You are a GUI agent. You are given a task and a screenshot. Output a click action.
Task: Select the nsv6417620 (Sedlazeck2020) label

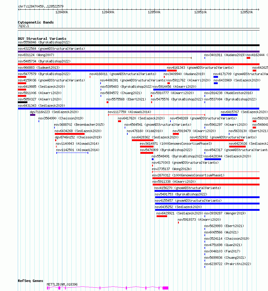141,118
